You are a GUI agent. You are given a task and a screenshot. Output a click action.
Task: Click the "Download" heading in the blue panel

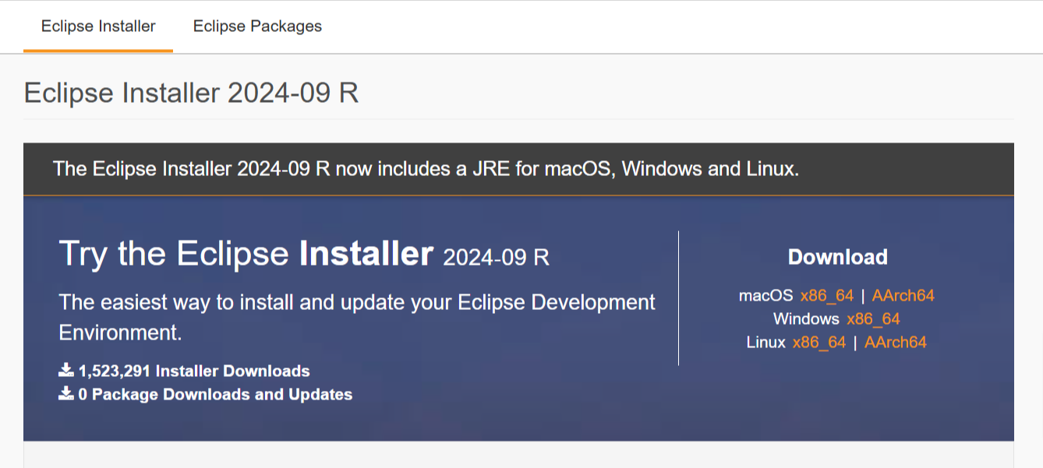[837, 257]
